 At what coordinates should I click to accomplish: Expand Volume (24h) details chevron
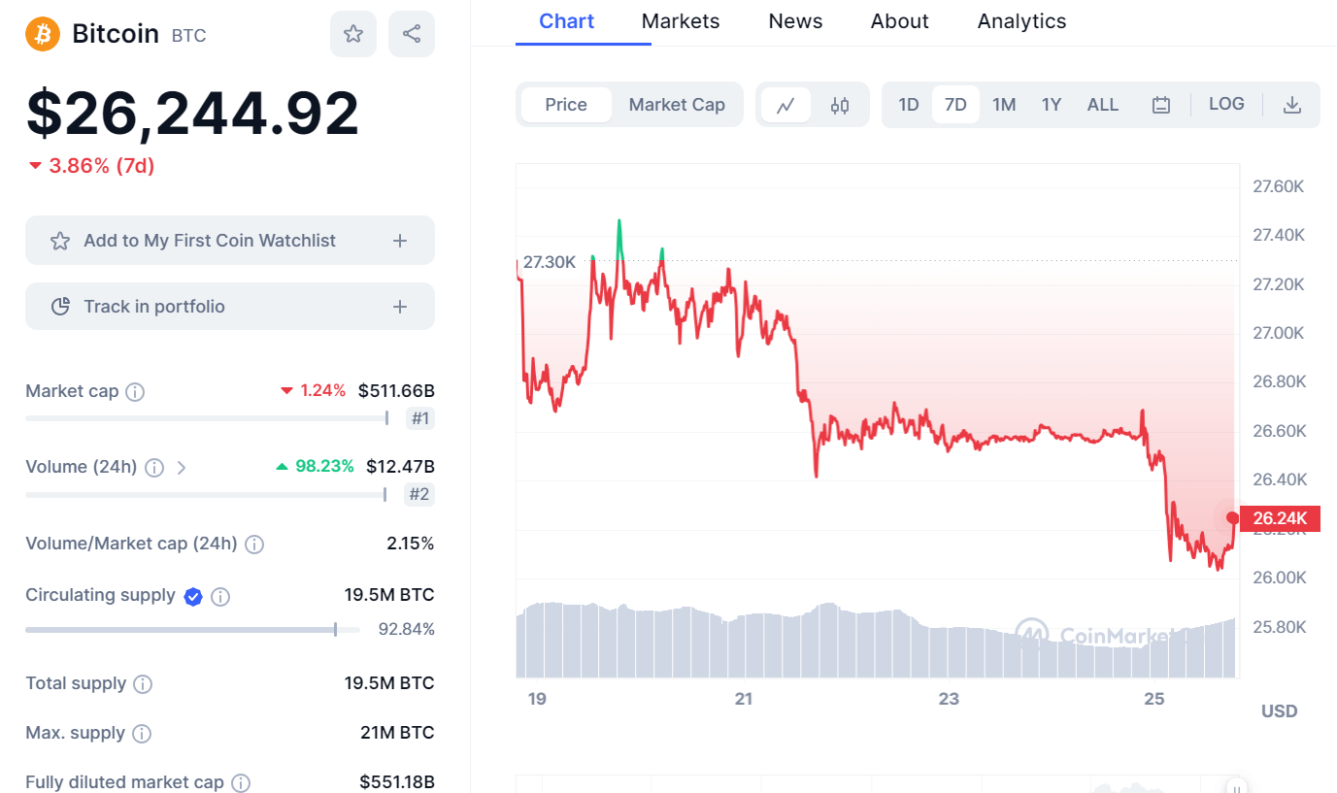182,468
